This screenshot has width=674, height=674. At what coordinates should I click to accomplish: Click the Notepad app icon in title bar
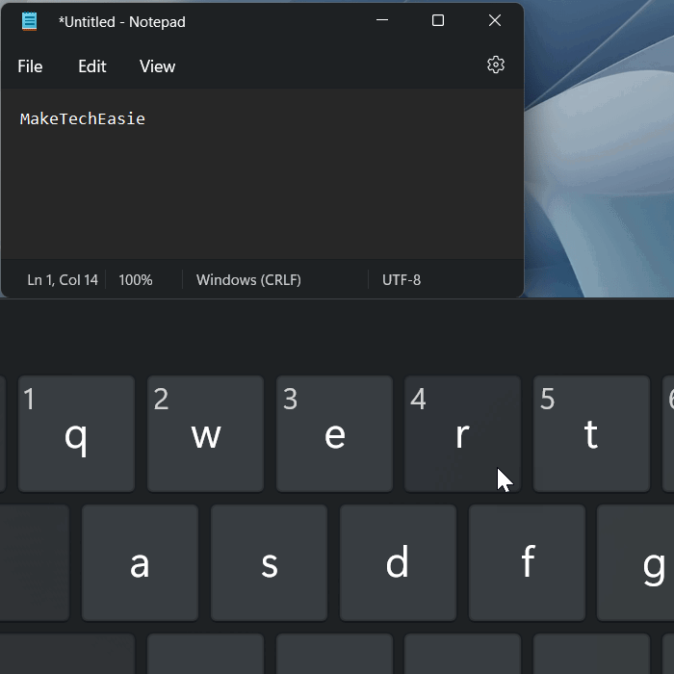29,21
